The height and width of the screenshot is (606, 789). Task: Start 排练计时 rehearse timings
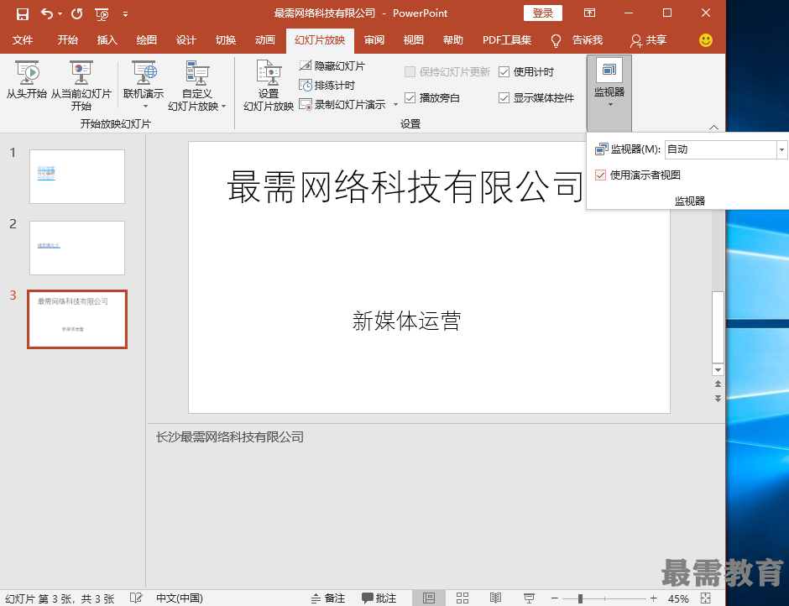tap(327, 85)
